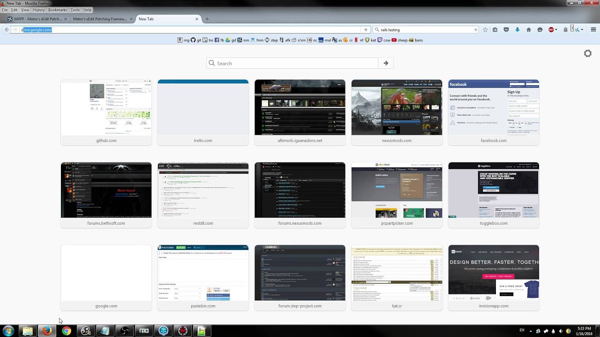The image size is (600, 337).
Task: Open File Explorer folder from the taskbar
Action: pyautogui.click(x=28, y=331)
